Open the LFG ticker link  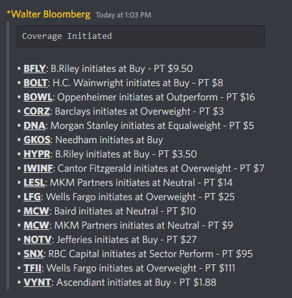pos(32,197)
